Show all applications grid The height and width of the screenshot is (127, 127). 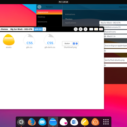pos(106,122)
